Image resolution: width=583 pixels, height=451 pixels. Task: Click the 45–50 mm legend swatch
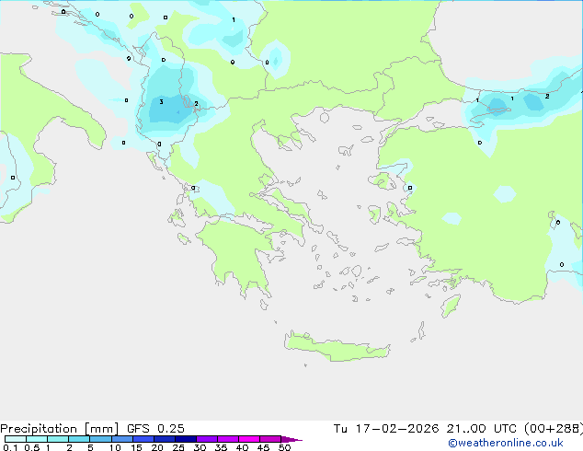point(270,439)
